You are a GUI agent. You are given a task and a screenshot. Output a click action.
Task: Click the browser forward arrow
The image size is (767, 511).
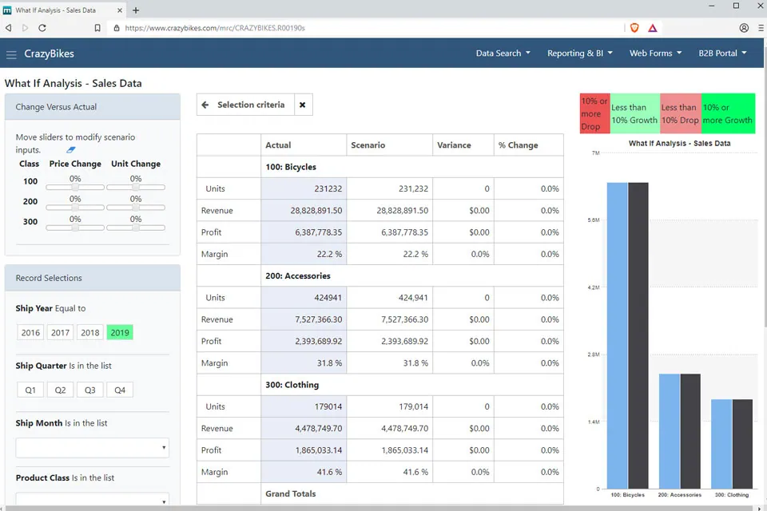(26, 28)
